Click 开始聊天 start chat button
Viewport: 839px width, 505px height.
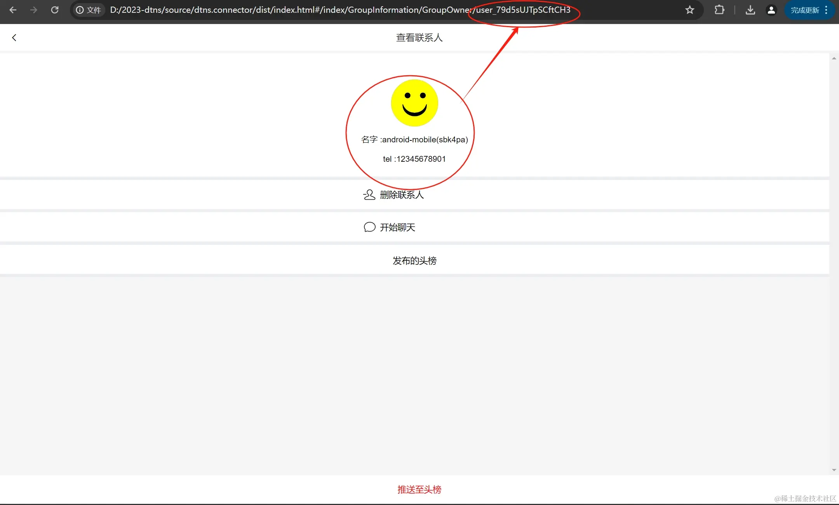(397, 227)
